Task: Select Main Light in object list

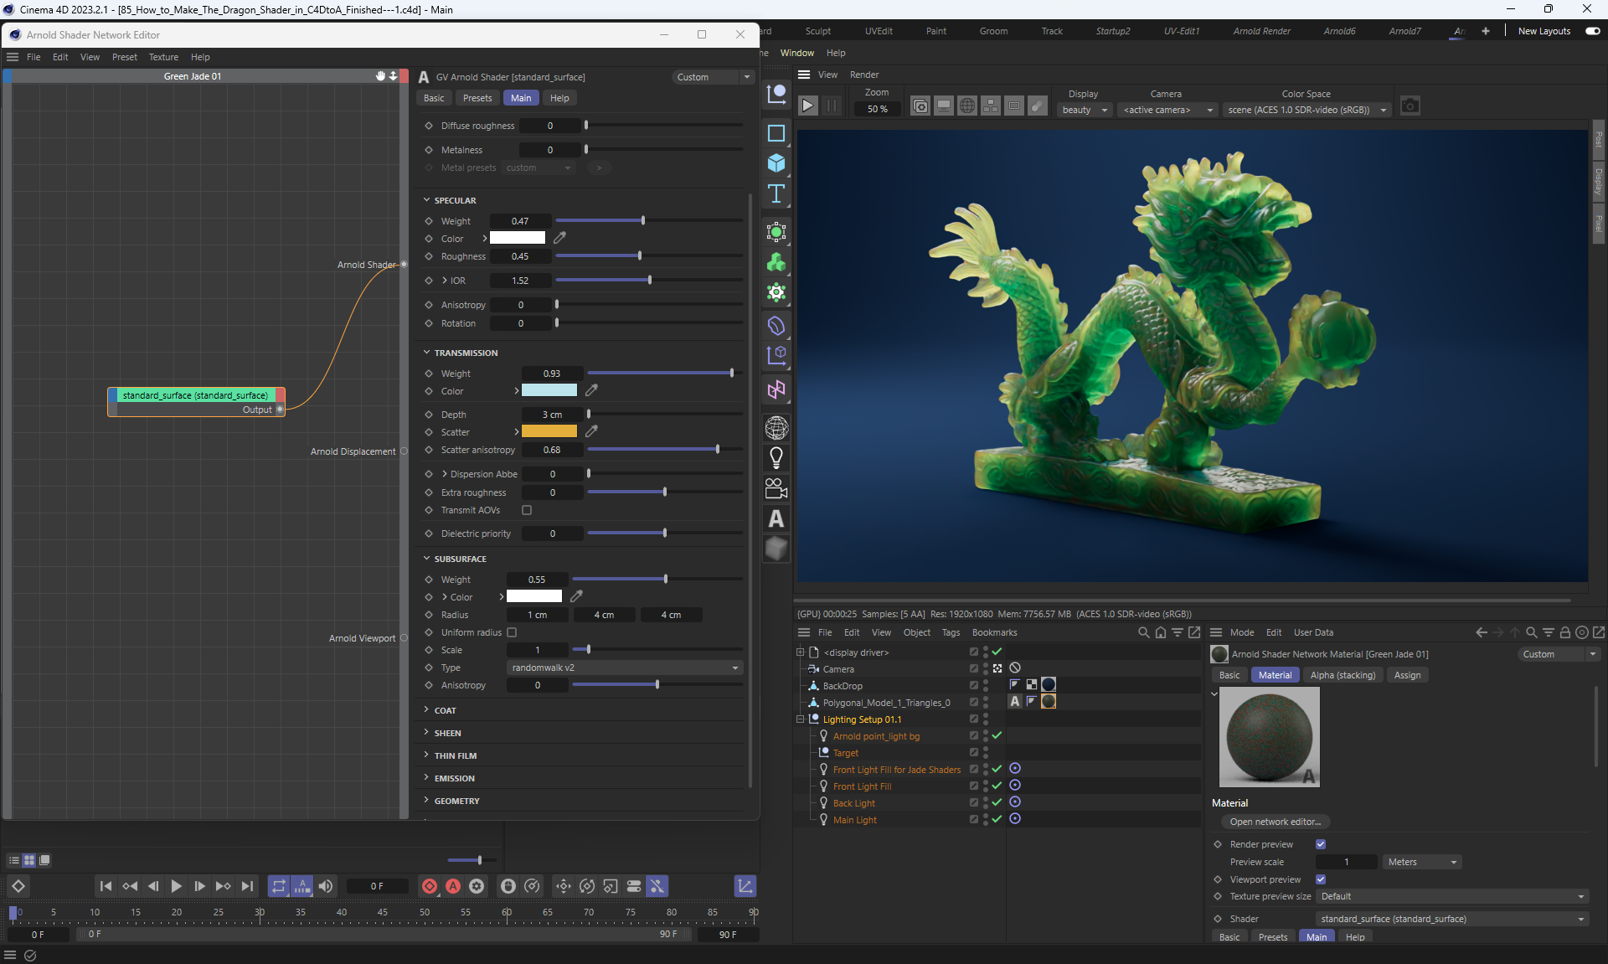Action: [854, 820]
